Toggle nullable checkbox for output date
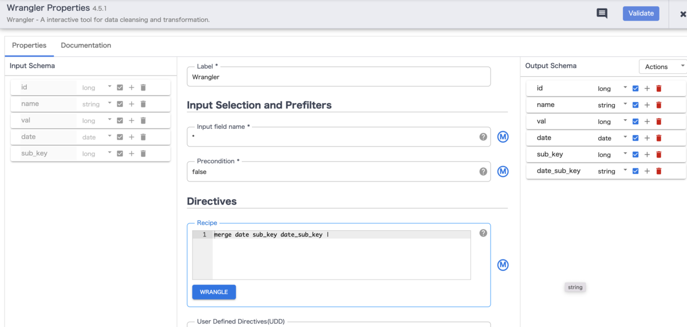 pyautogui.click(x=635, y=138)
